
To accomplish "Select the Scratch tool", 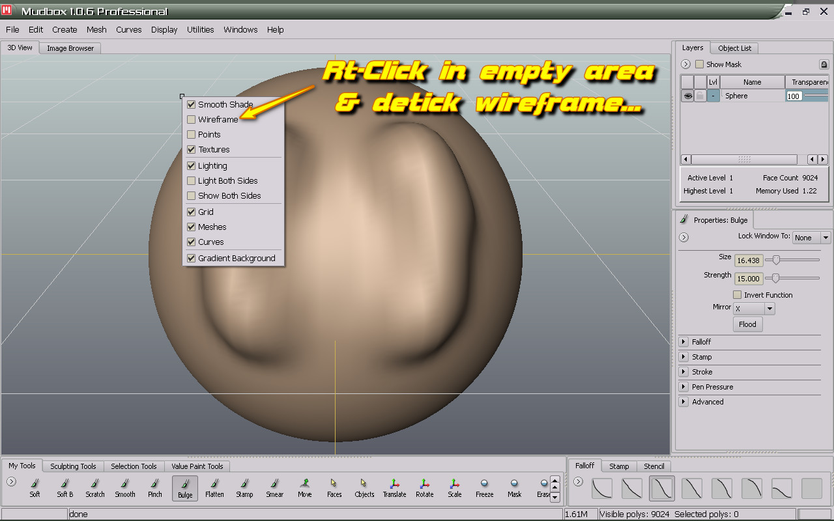I will (x=95, y=488).
